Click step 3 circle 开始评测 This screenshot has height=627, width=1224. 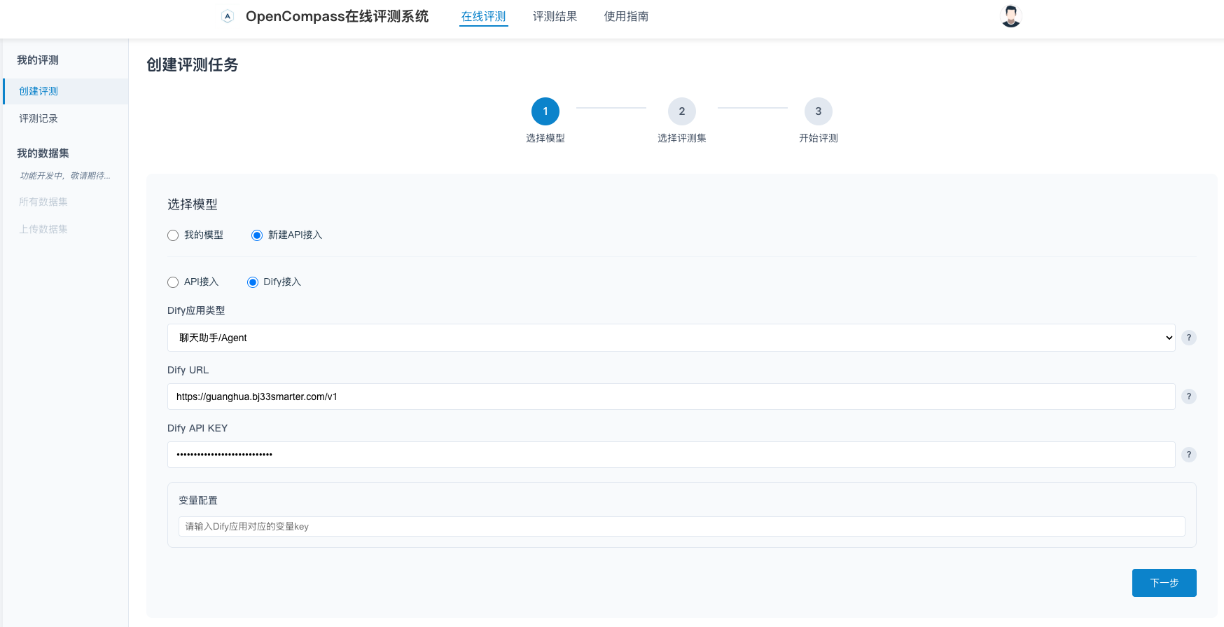(818, 111)
